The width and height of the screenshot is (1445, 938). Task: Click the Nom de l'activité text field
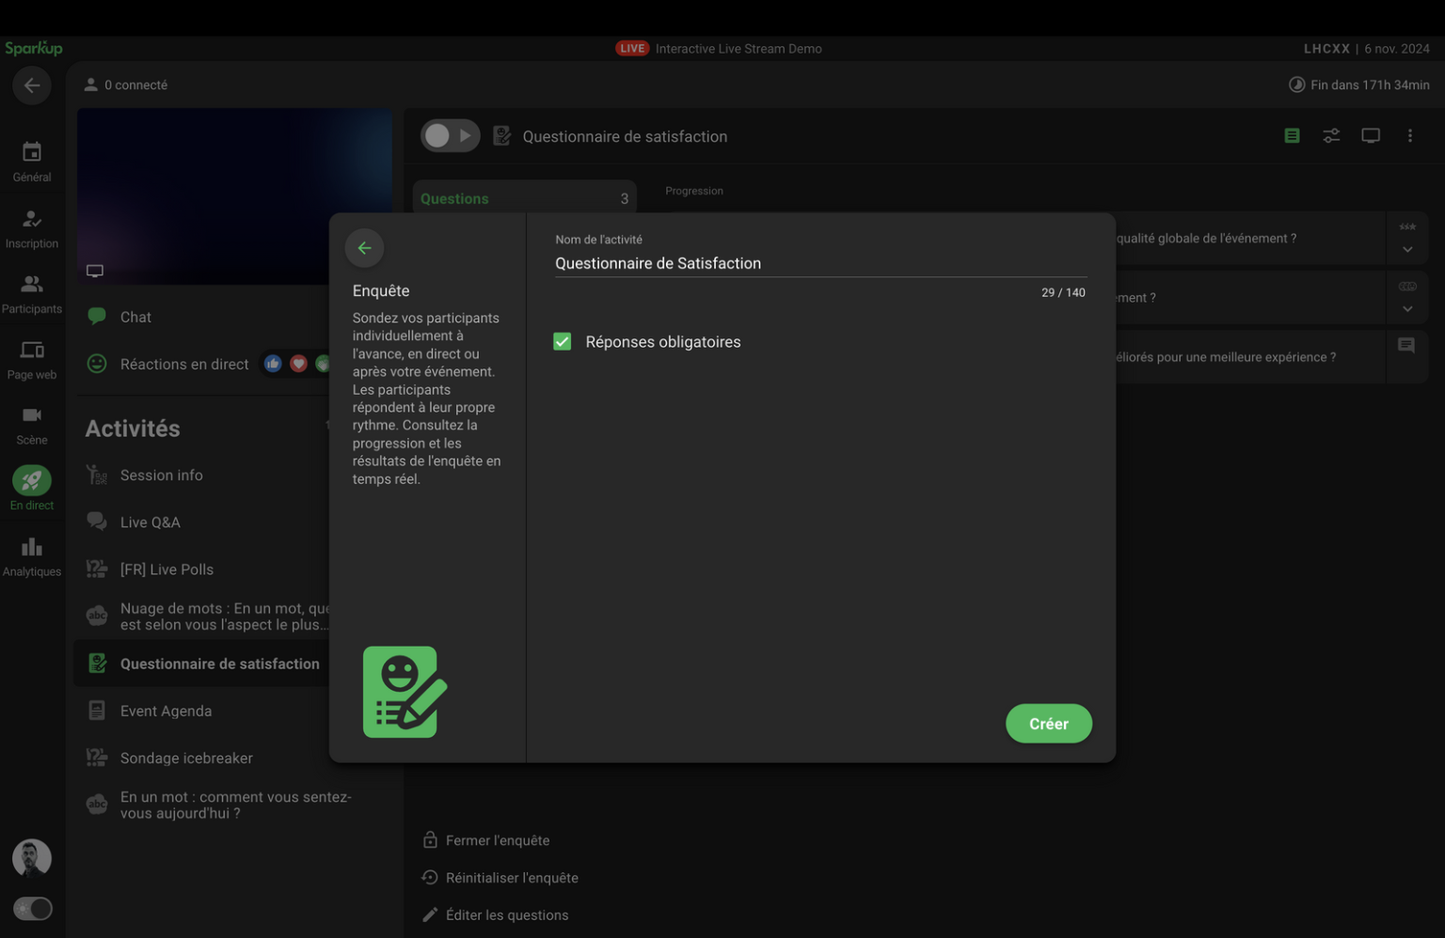tap(818, 264)
